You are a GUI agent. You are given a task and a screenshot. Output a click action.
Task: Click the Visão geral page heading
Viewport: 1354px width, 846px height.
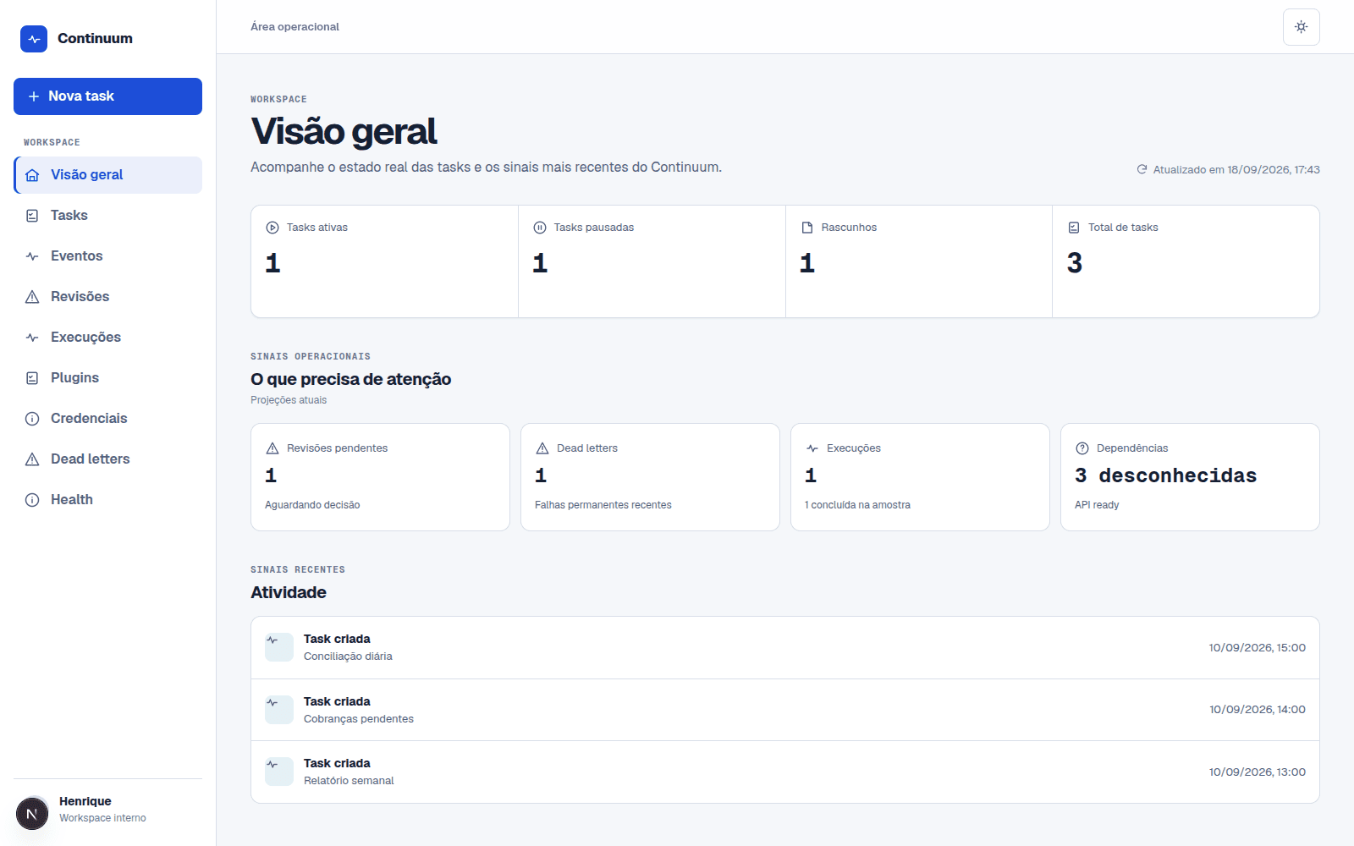pyautogui.click(x=344, y=132)
